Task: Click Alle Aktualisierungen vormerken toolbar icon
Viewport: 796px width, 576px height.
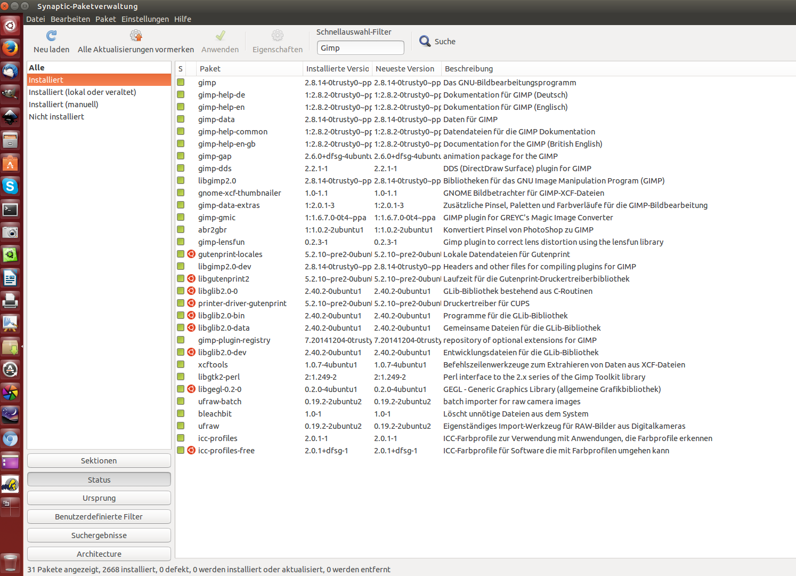Action: (136, 36)
